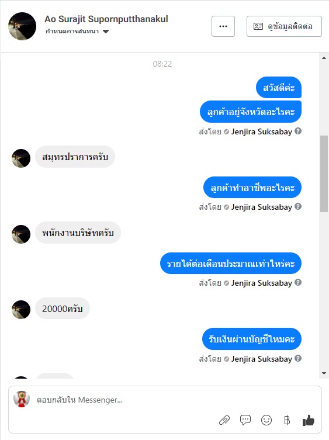Click the scrollbar down arrow
329x440 pixels.
click(x=324, y=373)
